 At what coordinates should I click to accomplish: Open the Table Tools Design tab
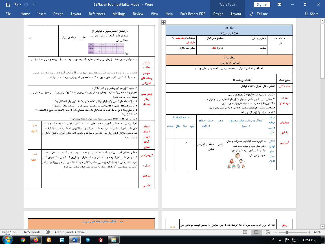(x=218, y=14)
